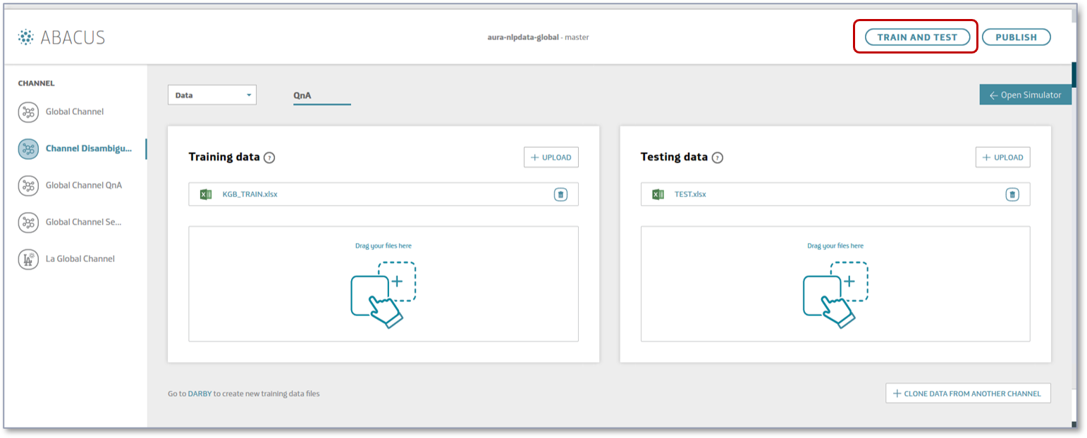The width and height of the screenshot is (1087, 438).
Task: Select the Global Channel Se... icon
Action: [x=28, y=222]
